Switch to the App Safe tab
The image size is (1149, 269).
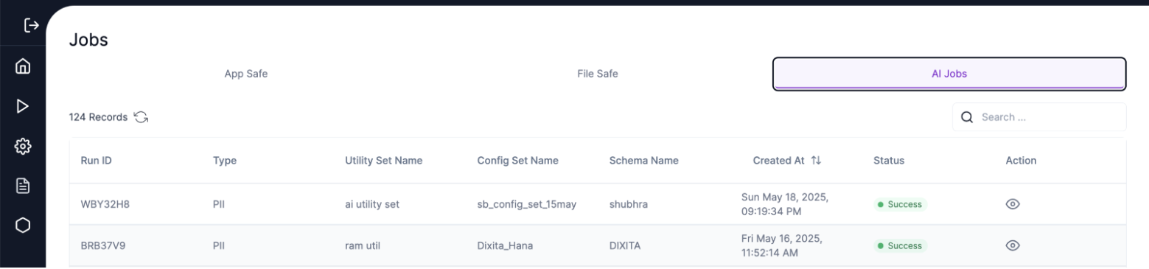coord(245,74)
